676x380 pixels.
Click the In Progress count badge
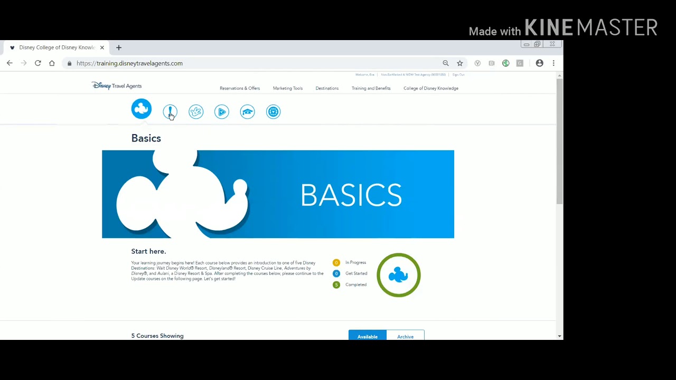(x=336, y=262)
